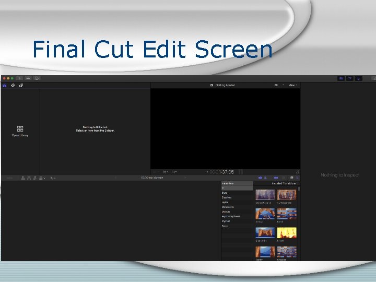
Task: Click the Open Library grid icon
Action: point(20,129)
